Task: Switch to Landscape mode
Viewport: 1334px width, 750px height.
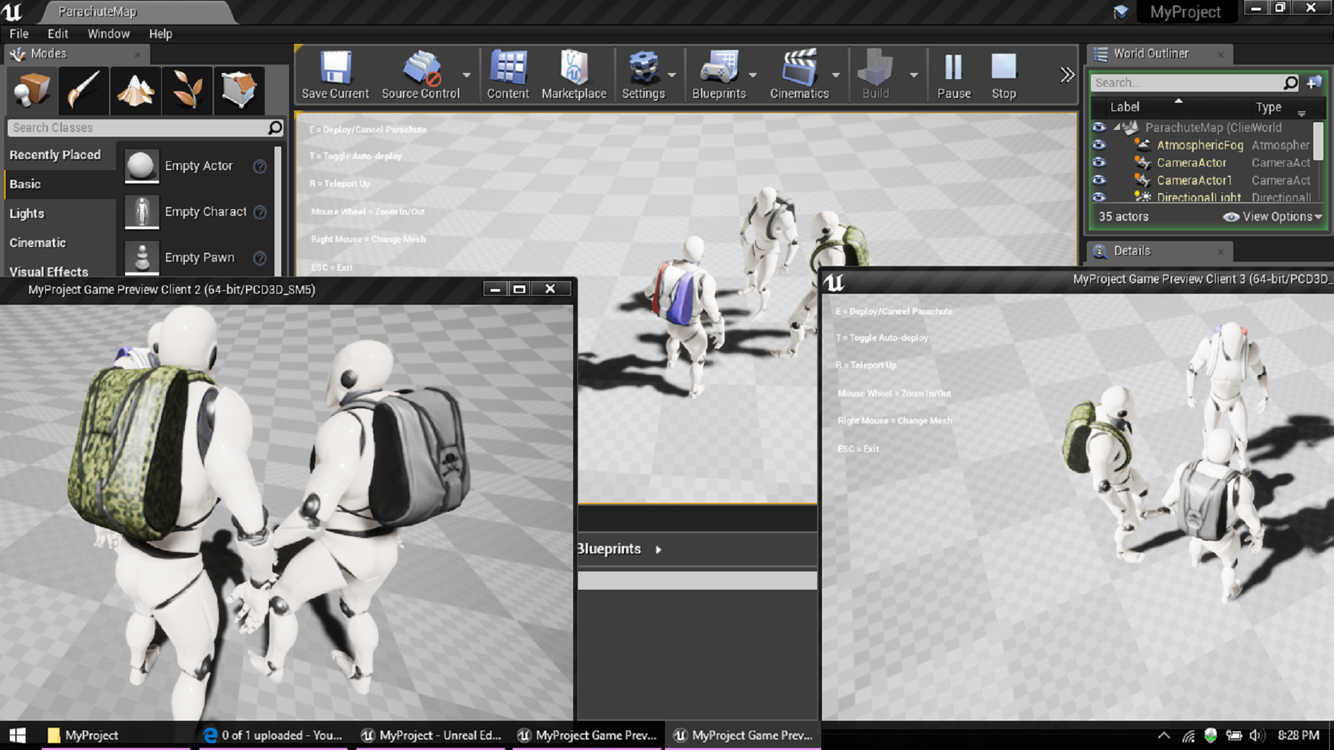Action: tap(135, 90)
